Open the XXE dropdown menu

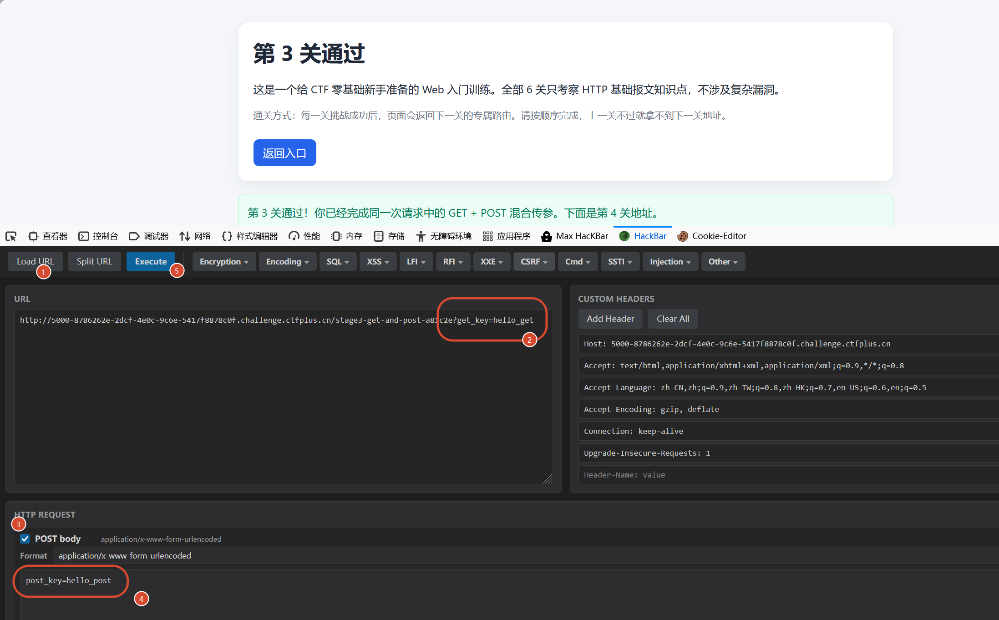(x=492, y=262)
